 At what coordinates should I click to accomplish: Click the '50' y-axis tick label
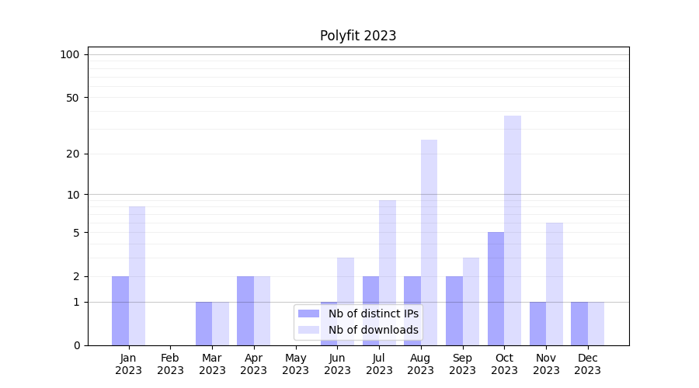[x=73, y=98]
